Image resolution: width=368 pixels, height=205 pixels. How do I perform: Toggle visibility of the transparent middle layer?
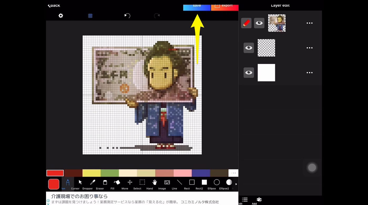(x=249, y=48)
